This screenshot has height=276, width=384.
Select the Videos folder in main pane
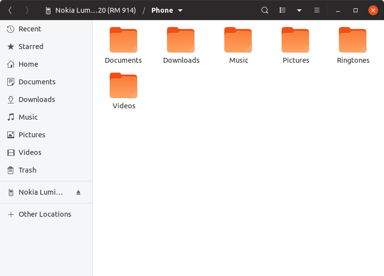tap(123, 86)
